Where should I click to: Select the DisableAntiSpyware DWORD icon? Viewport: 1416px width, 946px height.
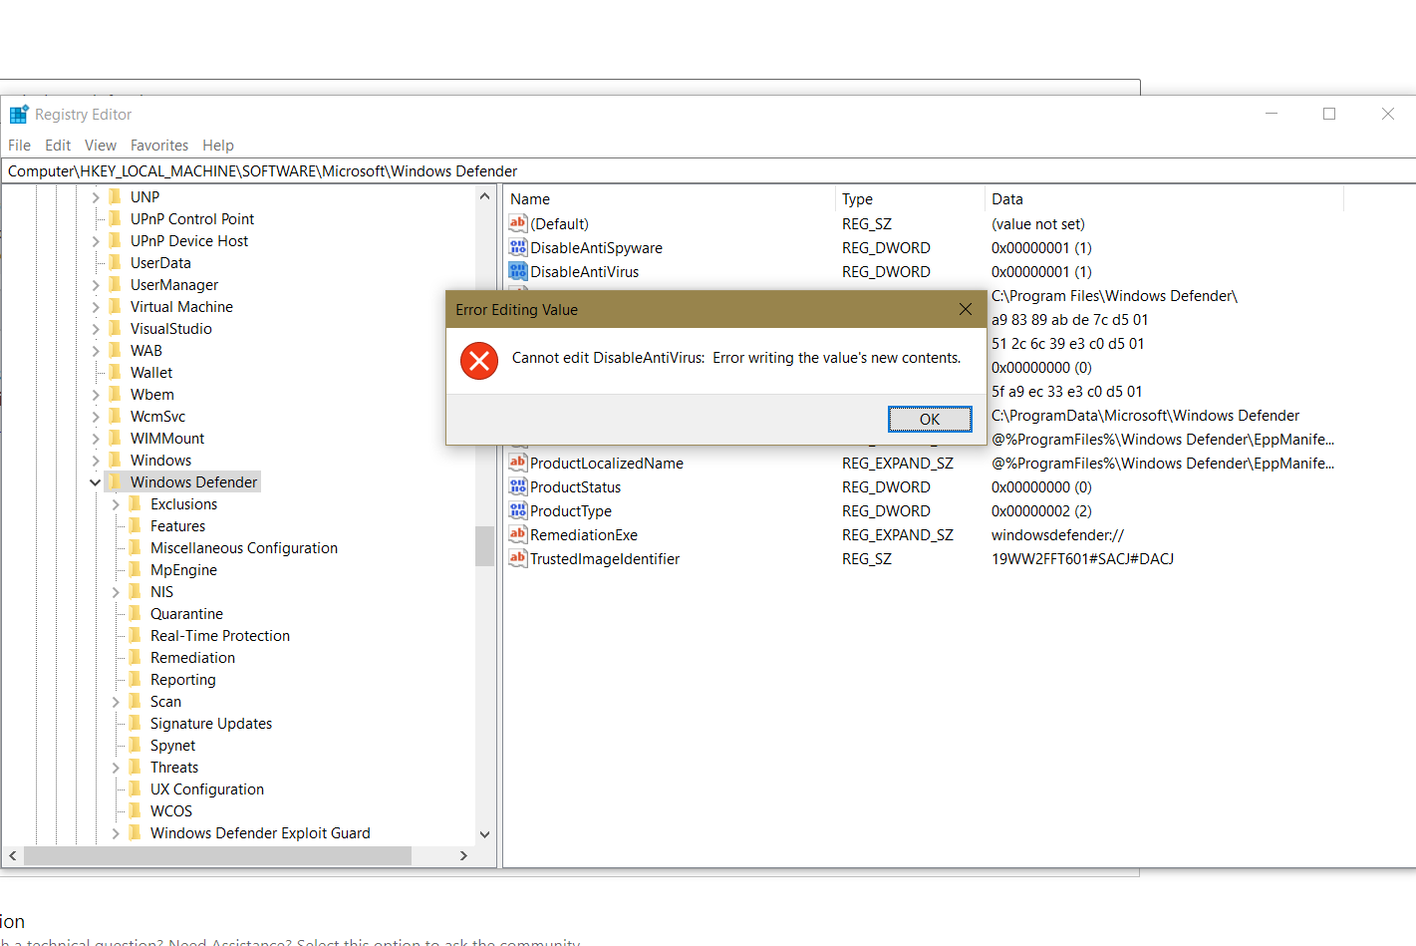point(518,247)
